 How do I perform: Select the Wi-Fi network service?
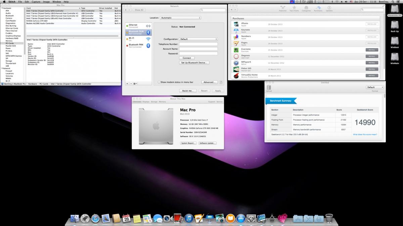[138, 39]
